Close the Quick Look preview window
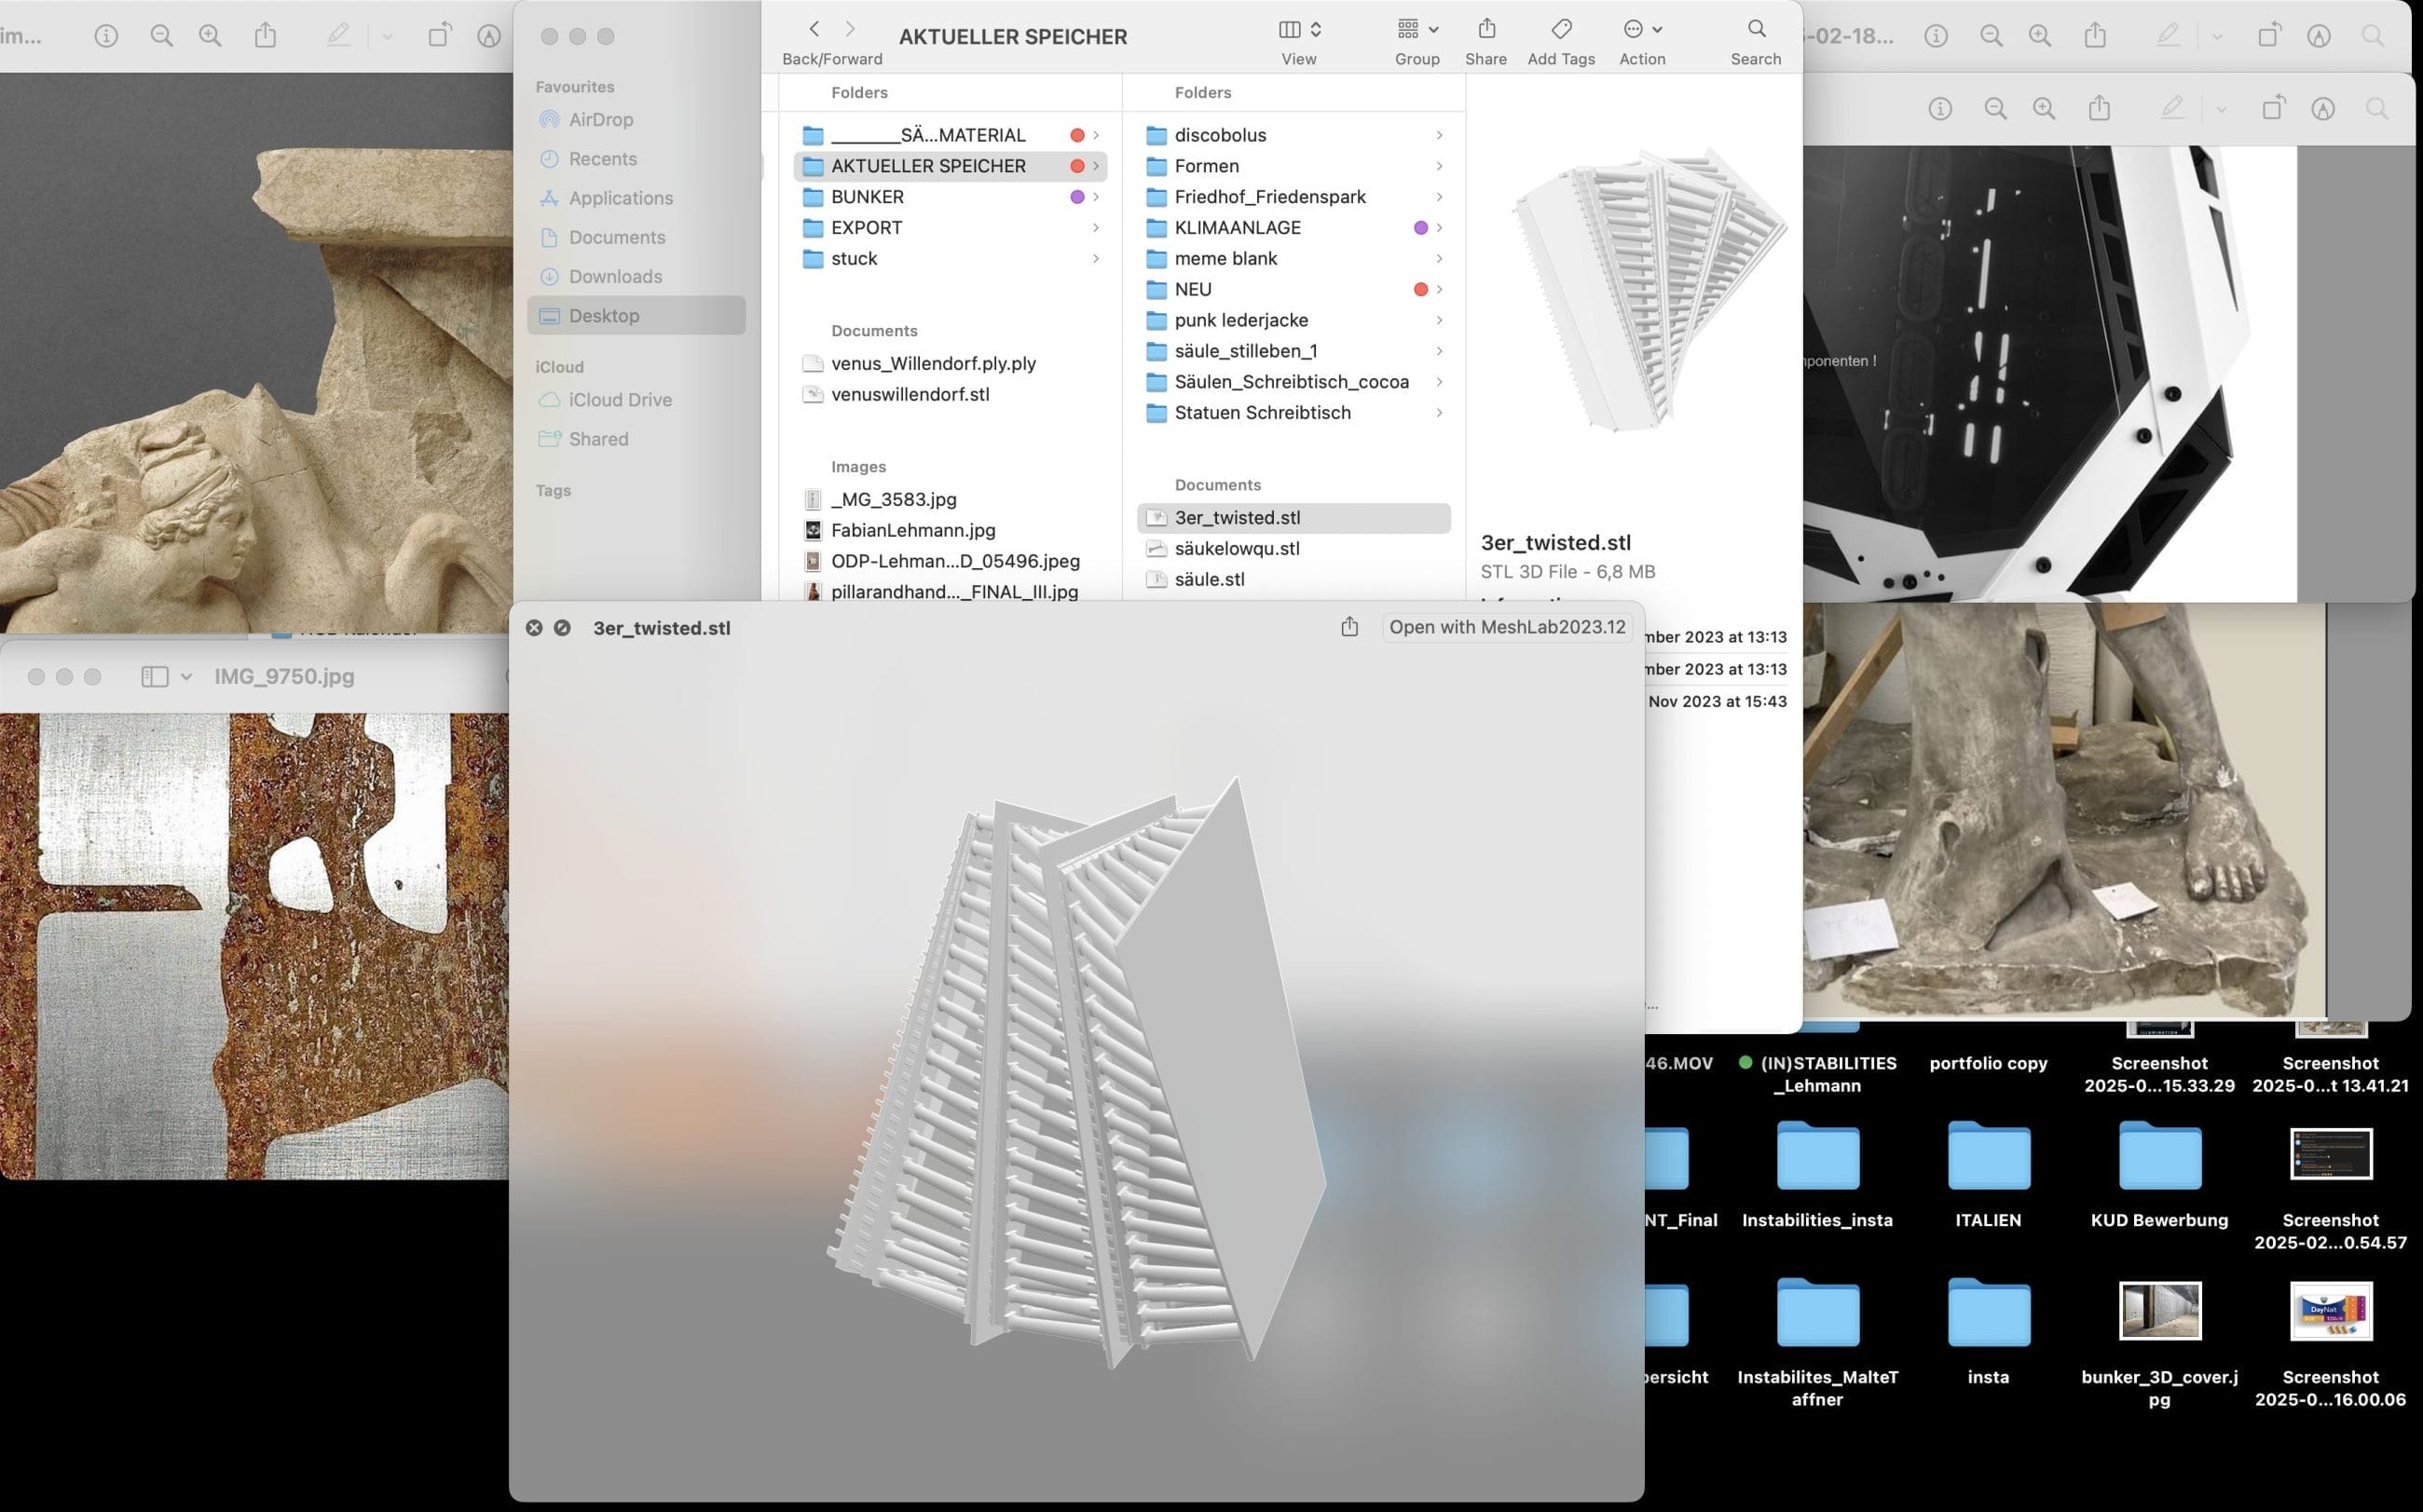This screenshot has height=1512, width=2423. pyautogui.click(x=534, y=628)
